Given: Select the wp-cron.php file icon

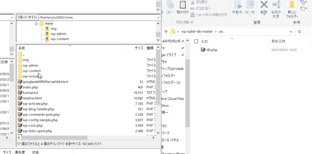Looking at the screenshot, I should [20, 125].
